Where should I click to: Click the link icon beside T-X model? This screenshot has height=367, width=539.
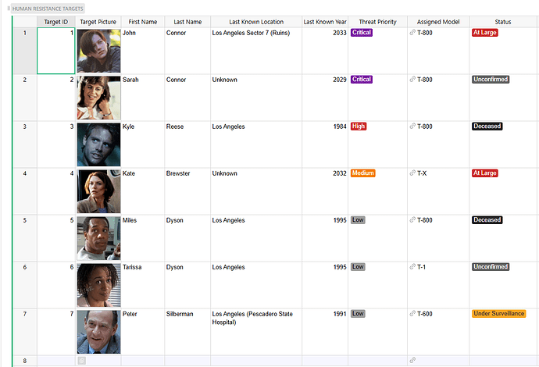coord(412,173)
